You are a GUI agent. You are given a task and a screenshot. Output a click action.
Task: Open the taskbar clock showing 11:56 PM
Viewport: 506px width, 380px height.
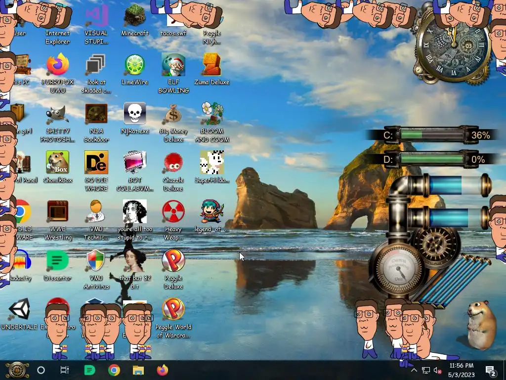(x=462, y=370)
